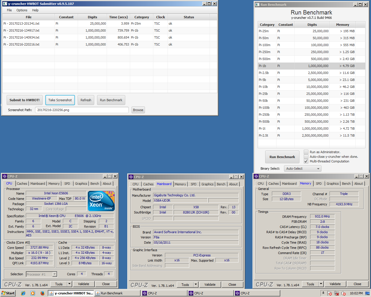Click Close button in CPU-Z Mainboard window

pyautogui.click(x=232, y=285)
